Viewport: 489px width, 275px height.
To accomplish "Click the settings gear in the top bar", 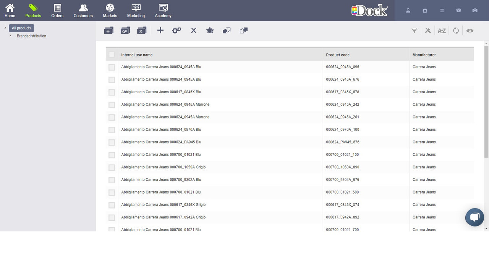I will tap(425, 11).
